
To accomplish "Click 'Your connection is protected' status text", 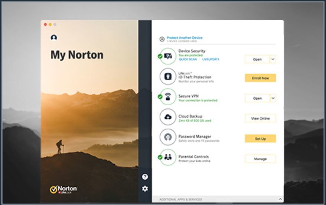I will click(198, 100).
